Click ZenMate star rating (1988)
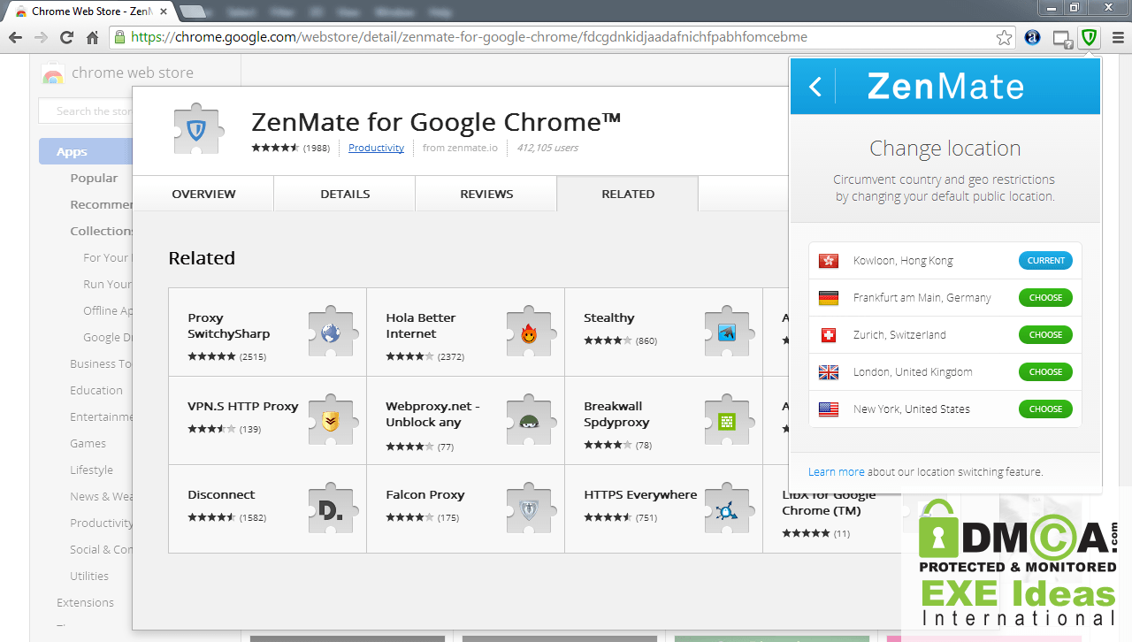 [290, 148]
